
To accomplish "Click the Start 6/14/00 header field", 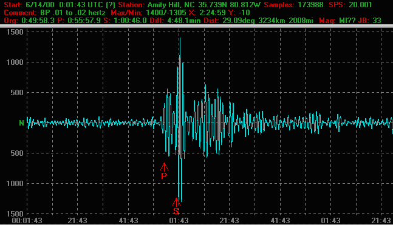I will pyautogui.click(x=29, y=4).
